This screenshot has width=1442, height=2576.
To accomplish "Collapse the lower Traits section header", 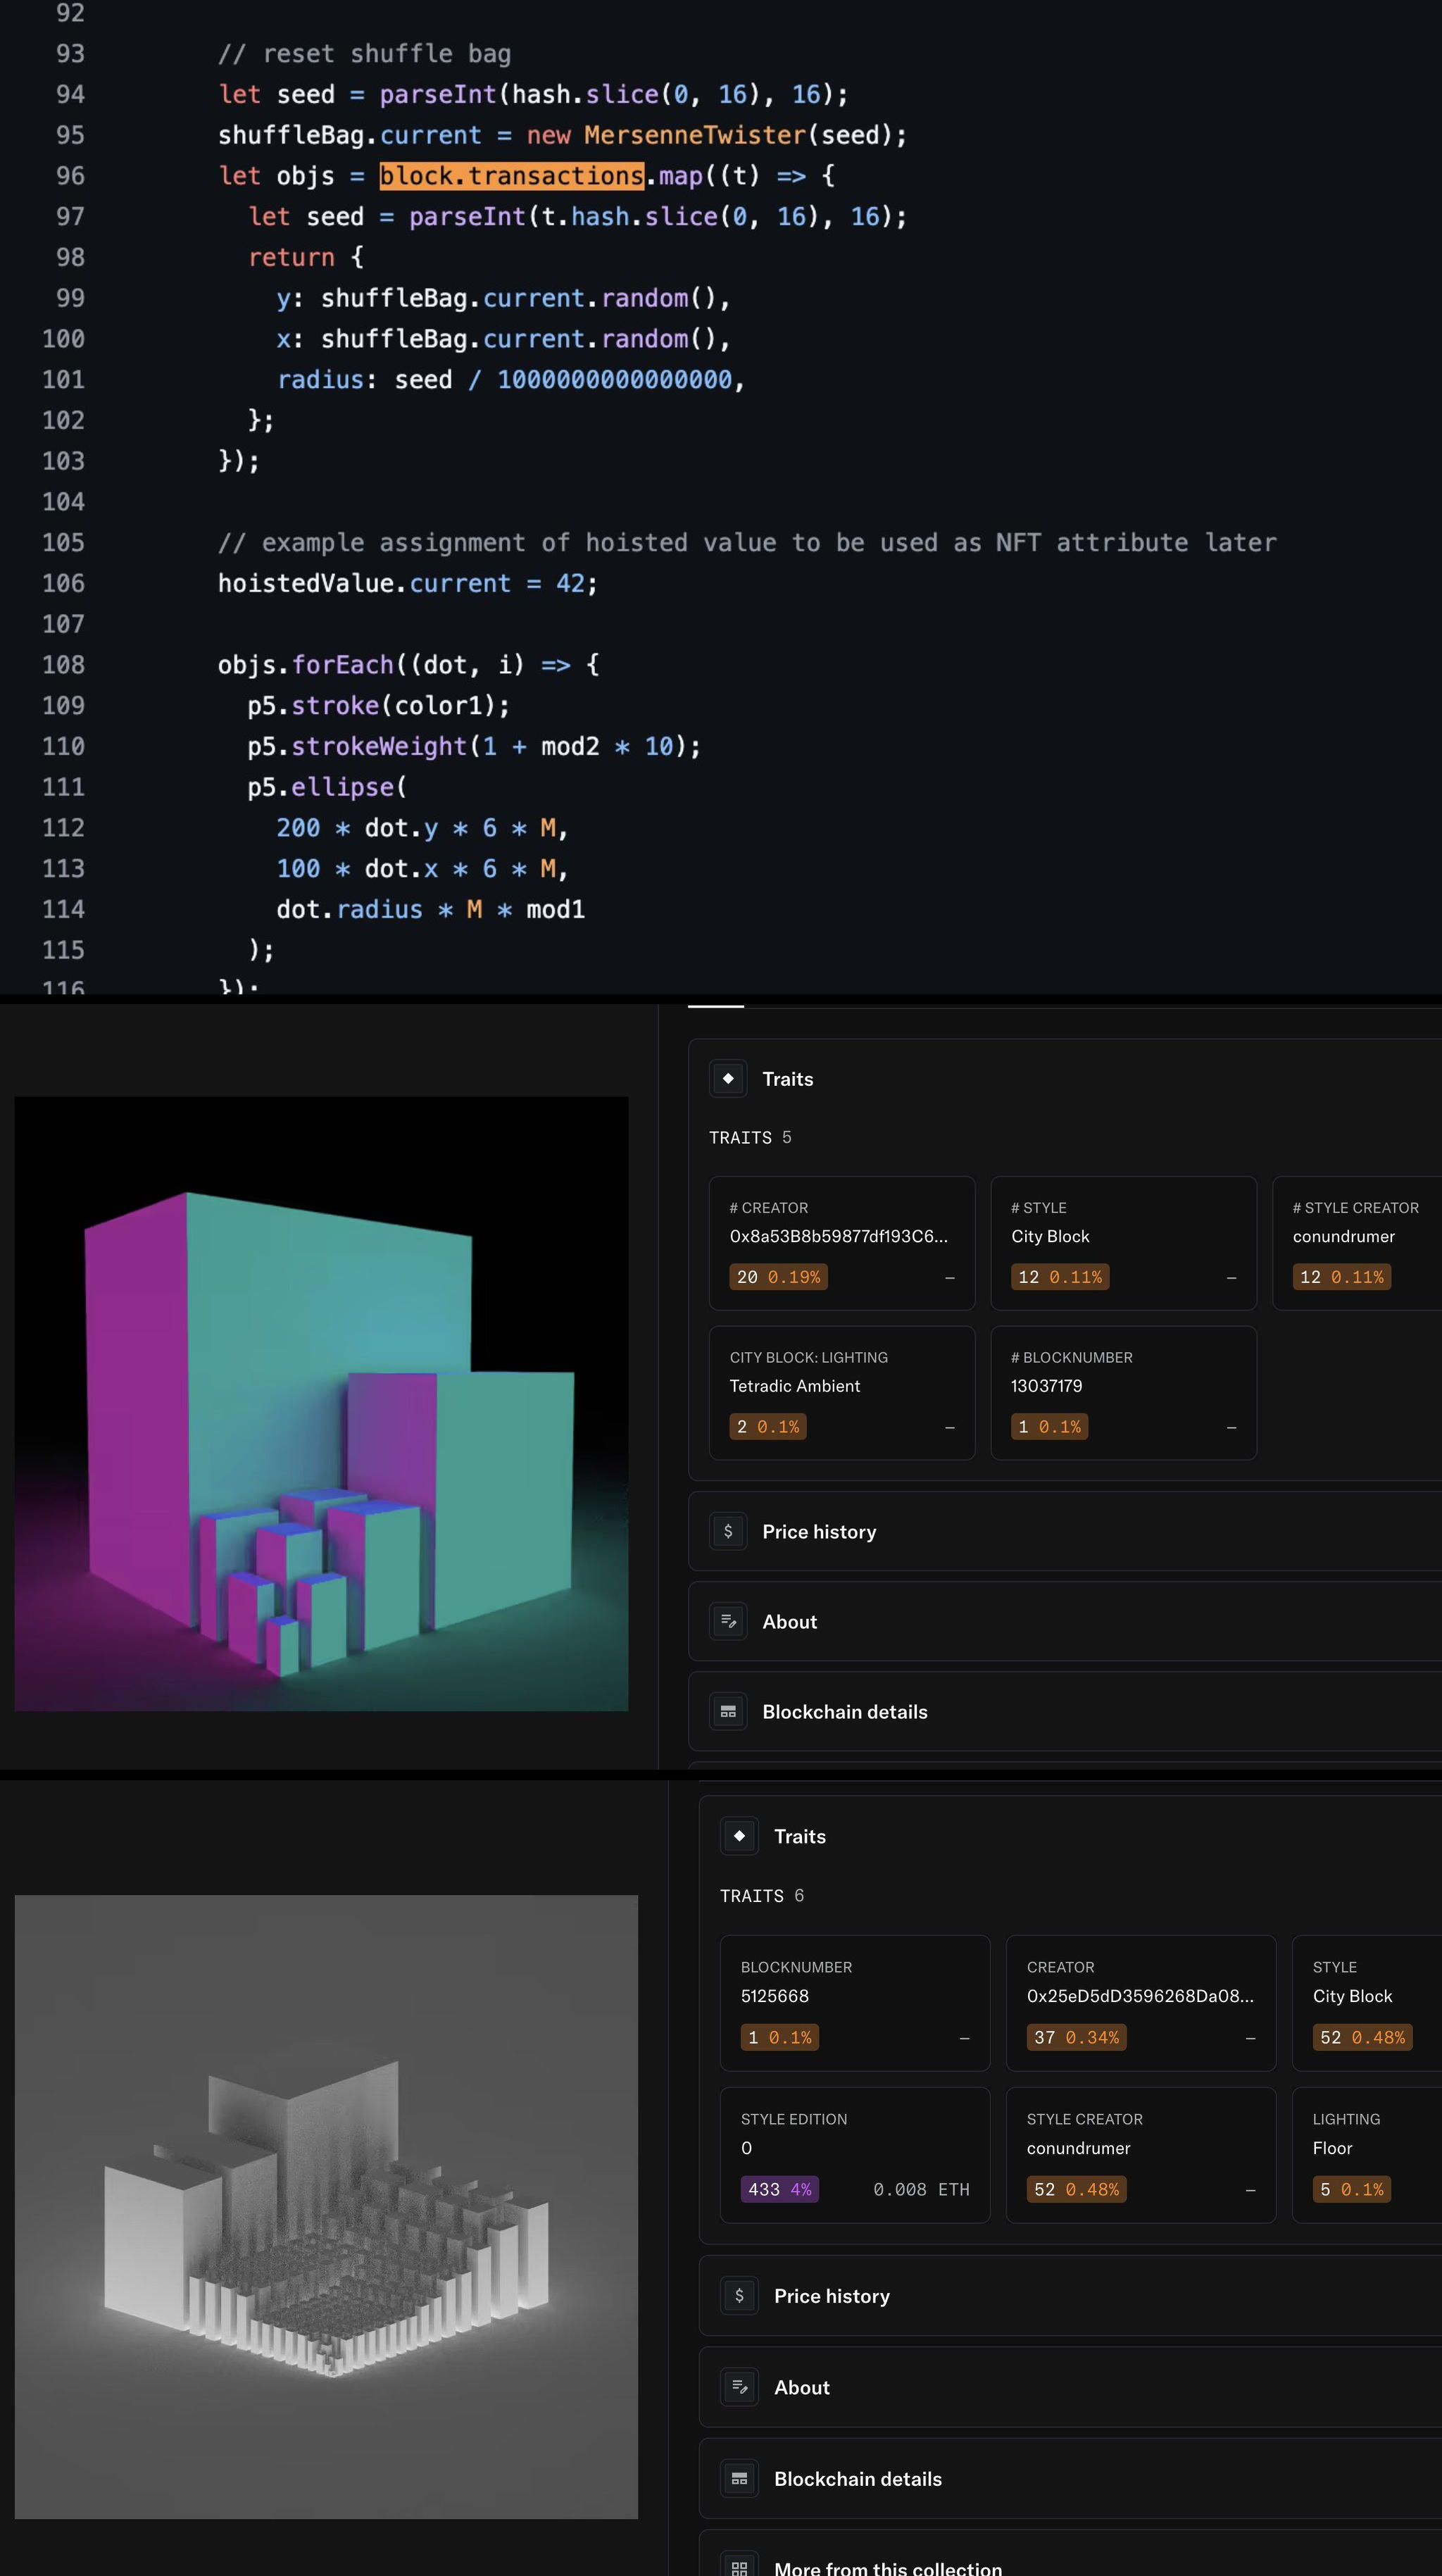I will click(x=1070, y=1835).
